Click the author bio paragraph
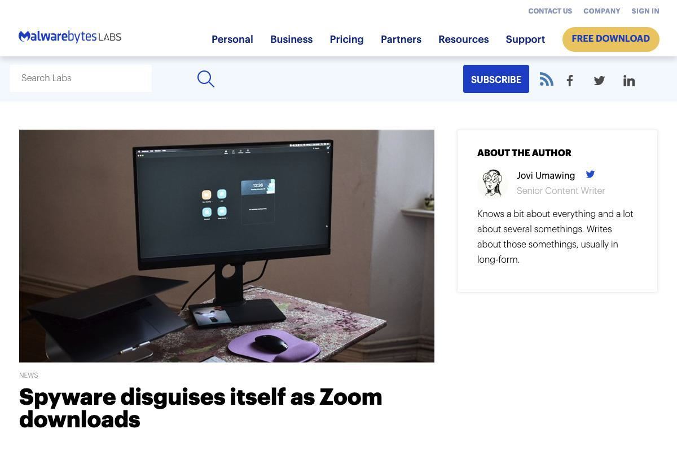Viewport: 677px width, 451px height. coord(556,237)
